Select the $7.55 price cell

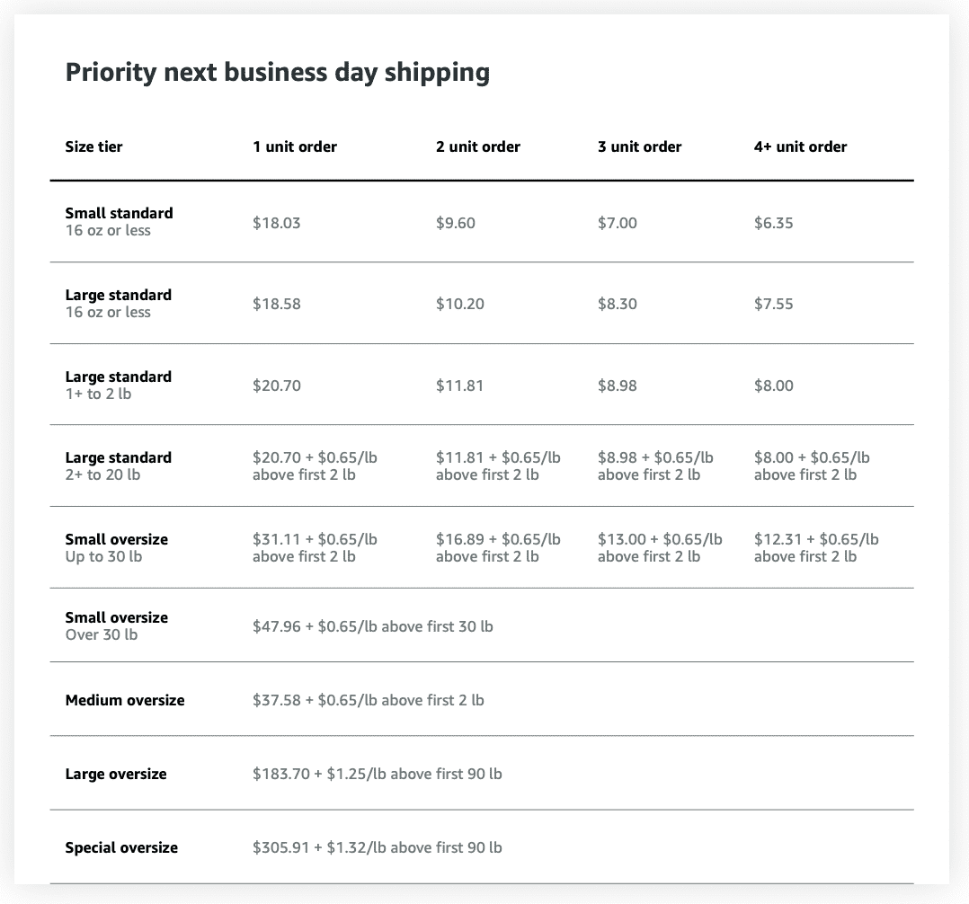[x=773, y=304]
